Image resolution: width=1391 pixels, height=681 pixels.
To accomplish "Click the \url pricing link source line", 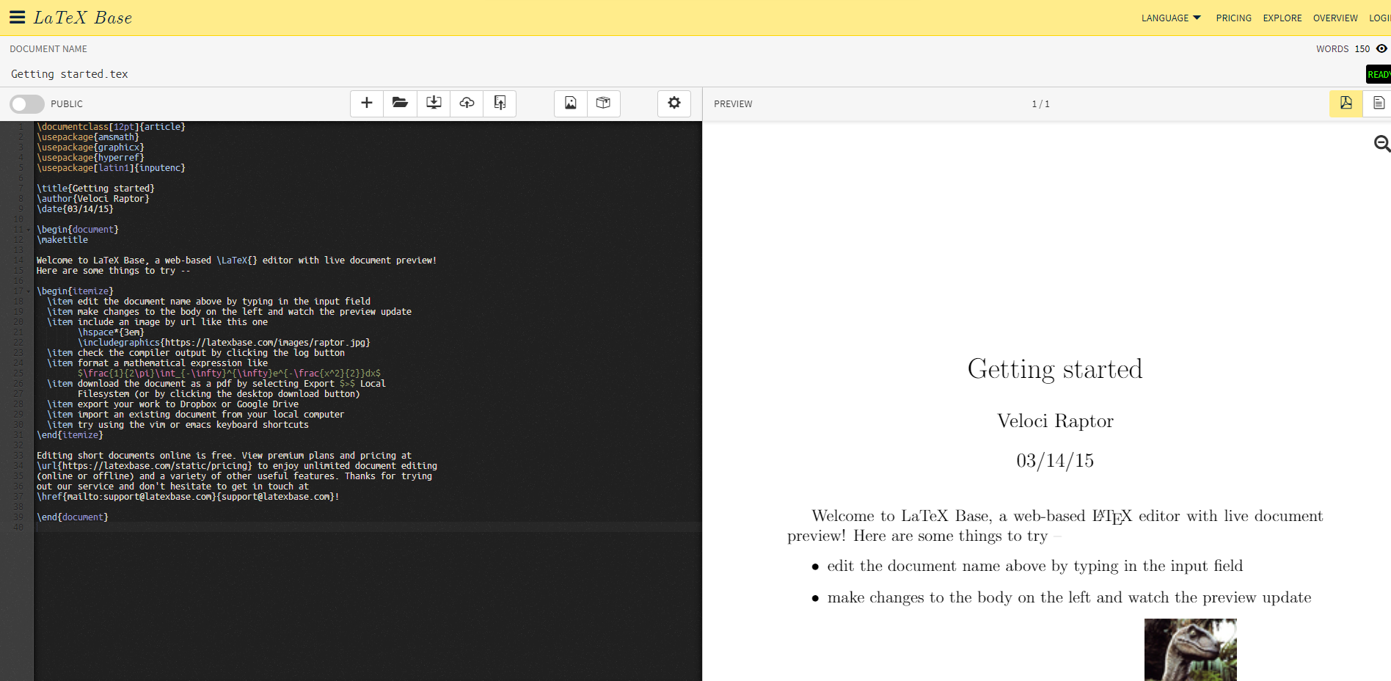I will pyautogui.click(x=237, y=466).
